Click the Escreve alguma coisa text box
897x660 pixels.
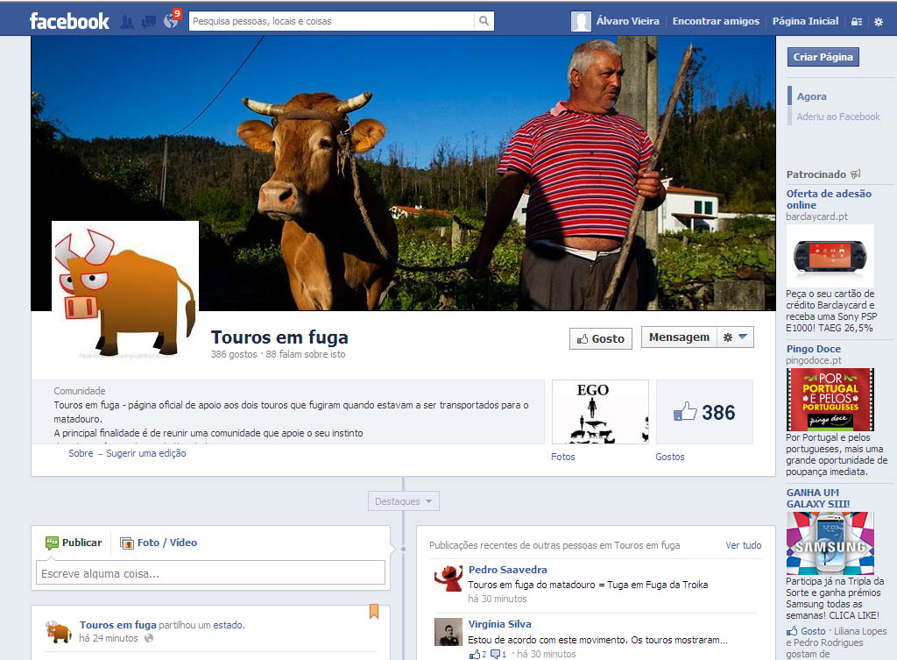(210, 573)
